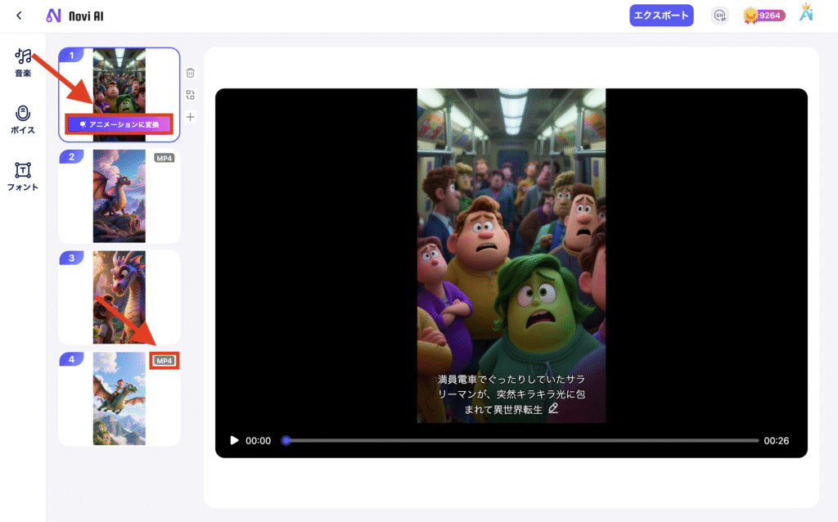This screenshot has width=838, height=522.
Task: Add a new scene with plus icon
Action: point(190,117)
